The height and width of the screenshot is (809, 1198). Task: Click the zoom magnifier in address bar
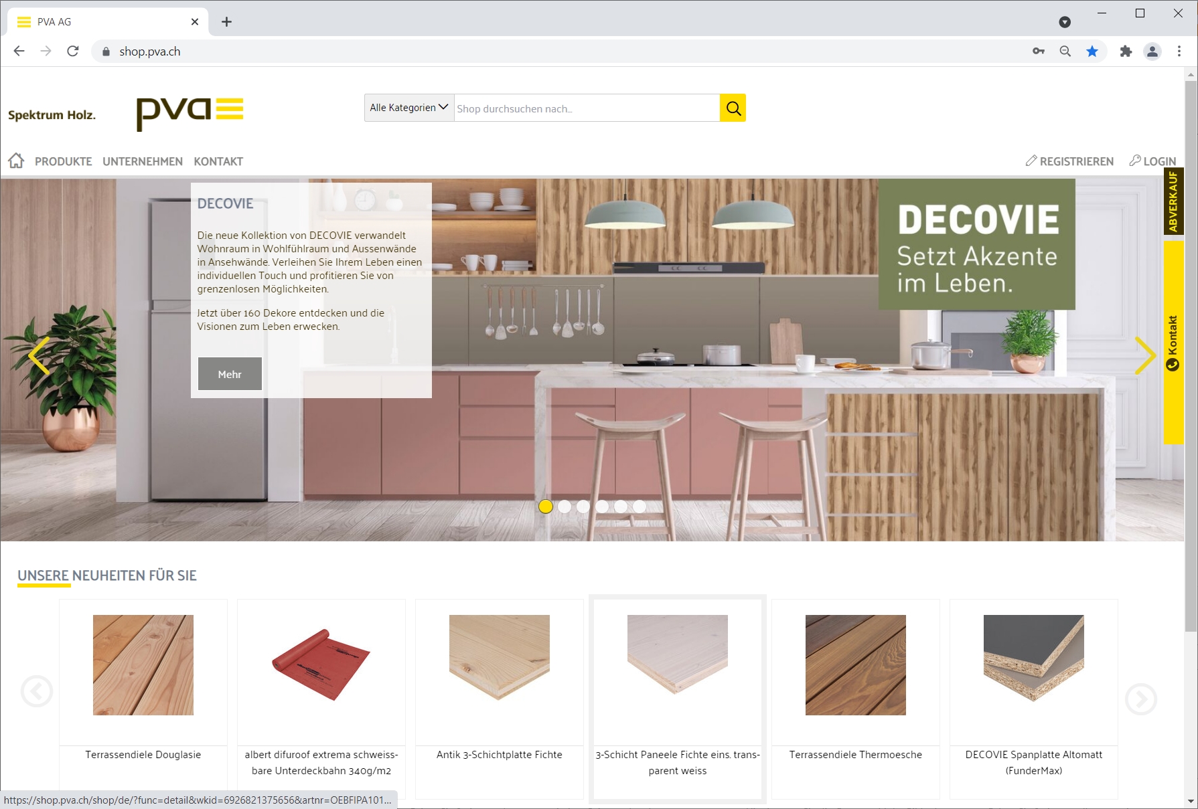[1065, 51]
